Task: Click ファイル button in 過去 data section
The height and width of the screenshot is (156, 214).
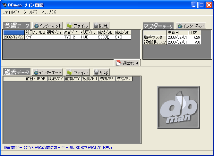Action: coord(78,72)
